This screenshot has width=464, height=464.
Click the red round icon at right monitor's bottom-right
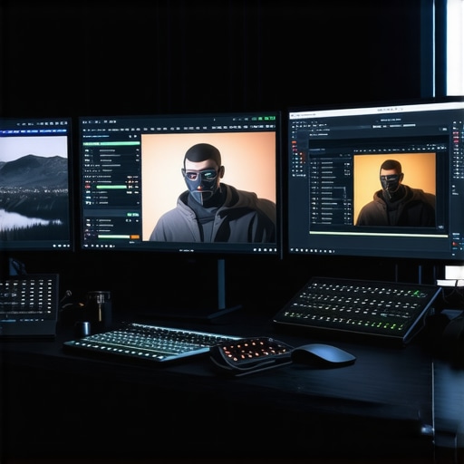tap(455, 244)
